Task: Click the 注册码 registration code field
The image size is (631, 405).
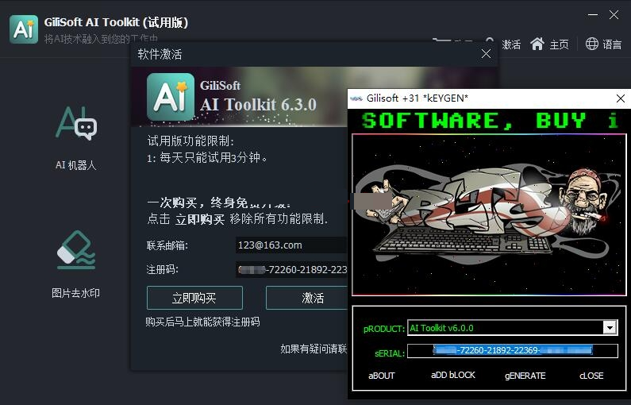Action: pos(291,269)
